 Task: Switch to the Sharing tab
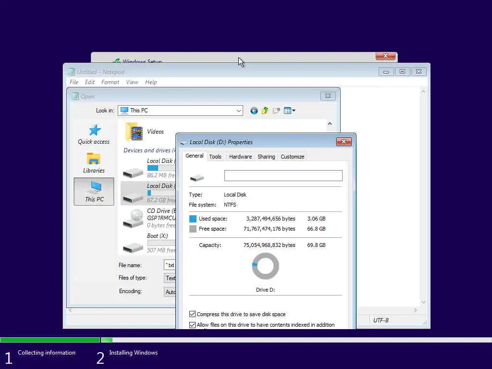(x=266, y=157)
